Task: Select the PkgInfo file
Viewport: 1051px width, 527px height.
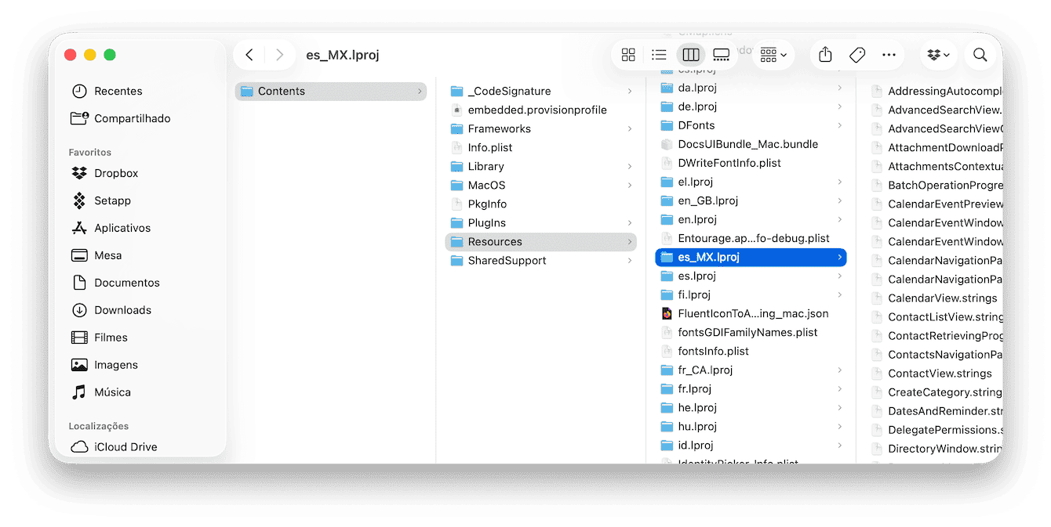Action: click(x=541, y=204)
